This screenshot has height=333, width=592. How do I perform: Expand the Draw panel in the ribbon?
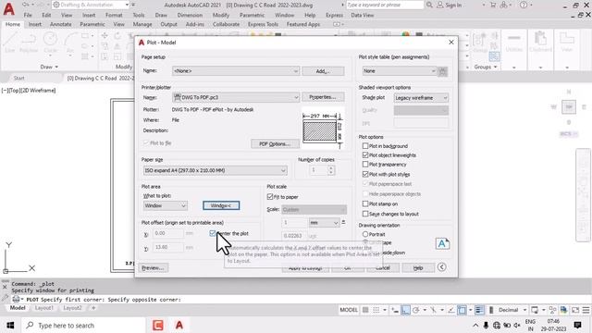pos(49,67)
